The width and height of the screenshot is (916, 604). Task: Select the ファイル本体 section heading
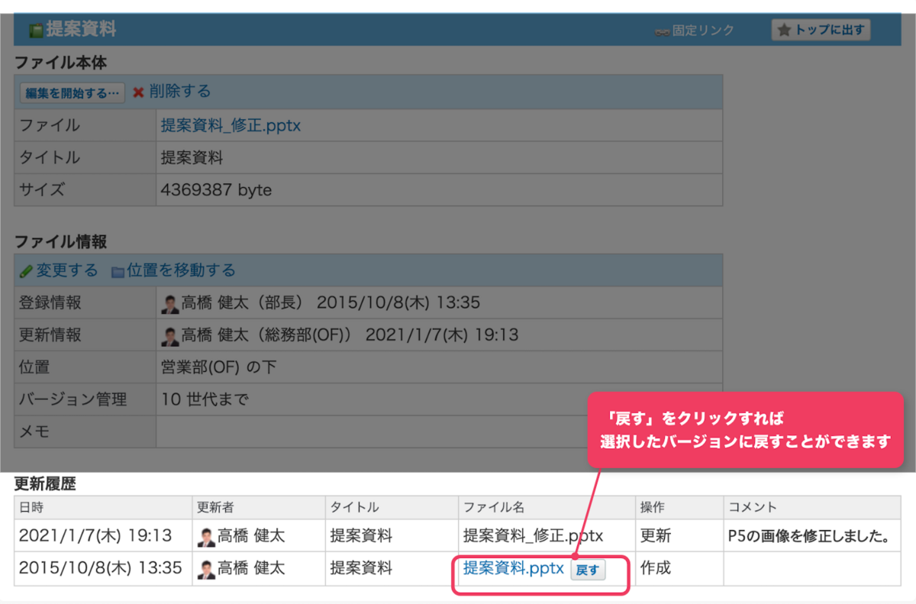(x=60, y=63)
